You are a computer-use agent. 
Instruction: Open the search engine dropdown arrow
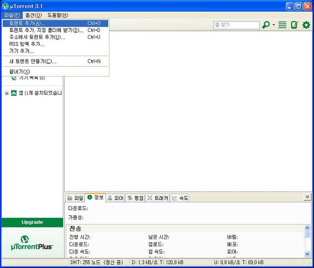273,25
